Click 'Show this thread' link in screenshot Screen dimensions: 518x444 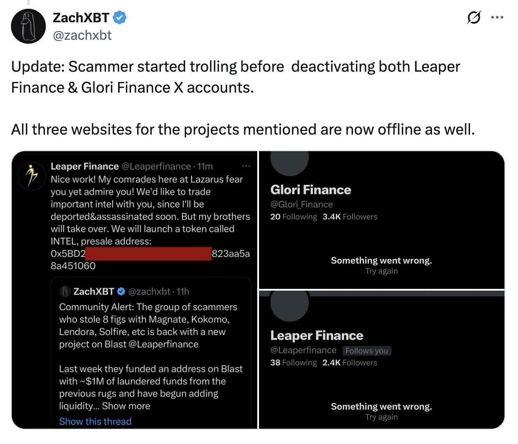(95, 421)
